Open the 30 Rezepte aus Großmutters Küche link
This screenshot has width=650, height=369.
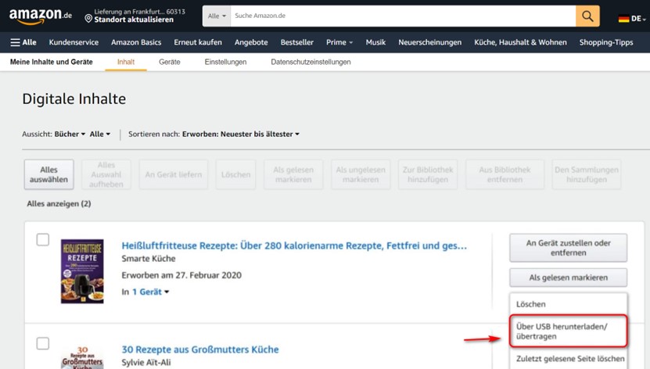[x=200, y=349]
